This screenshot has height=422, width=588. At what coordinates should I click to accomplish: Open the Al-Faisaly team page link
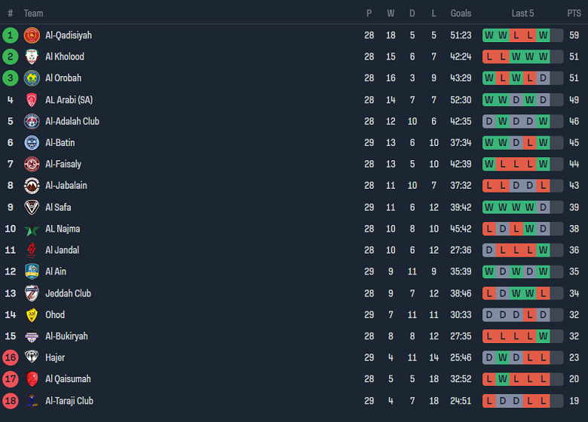tap(63, 164)
